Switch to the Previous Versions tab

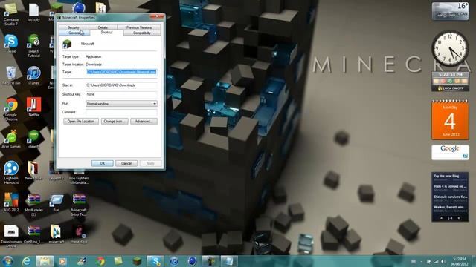click(139, 27)
